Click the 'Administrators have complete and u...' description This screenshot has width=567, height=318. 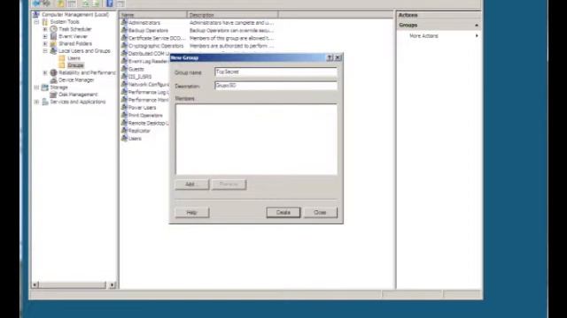(231, 23)
